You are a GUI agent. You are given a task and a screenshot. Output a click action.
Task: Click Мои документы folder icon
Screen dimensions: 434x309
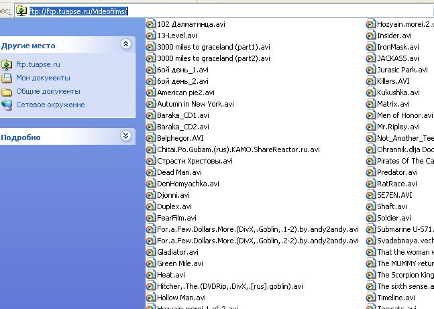pos(7,78)
